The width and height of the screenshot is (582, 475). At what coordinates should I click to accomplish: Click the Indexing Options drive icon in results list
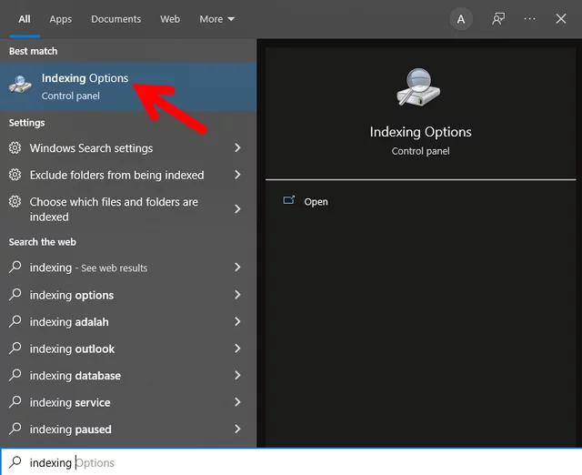pyautogui.click(x=20, y=84)
